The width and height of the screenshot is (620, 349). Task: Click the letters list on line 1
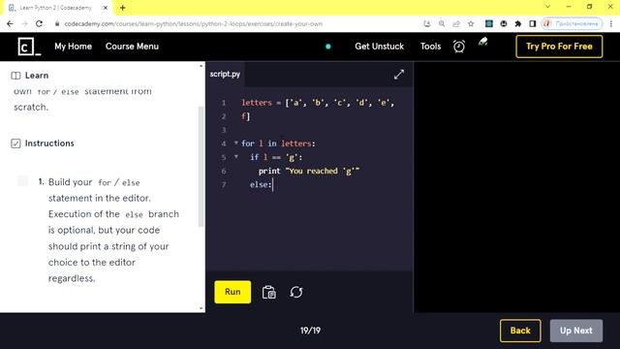click(x=318, y=103)
